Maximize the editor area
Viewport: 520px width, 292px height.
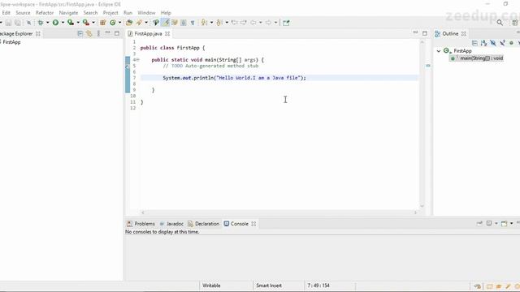coord(425,33)
